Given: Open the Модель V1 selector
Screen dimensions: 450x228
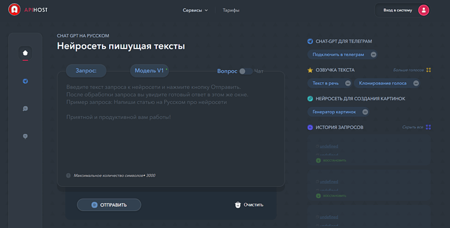Looking at the screenshot, I should point(149,71).
